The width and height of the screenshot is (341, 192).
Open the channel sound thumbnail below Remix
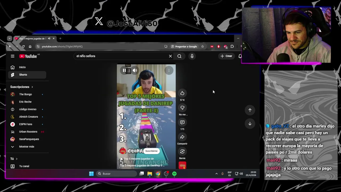pyautogui.click(x=182, y=165)
